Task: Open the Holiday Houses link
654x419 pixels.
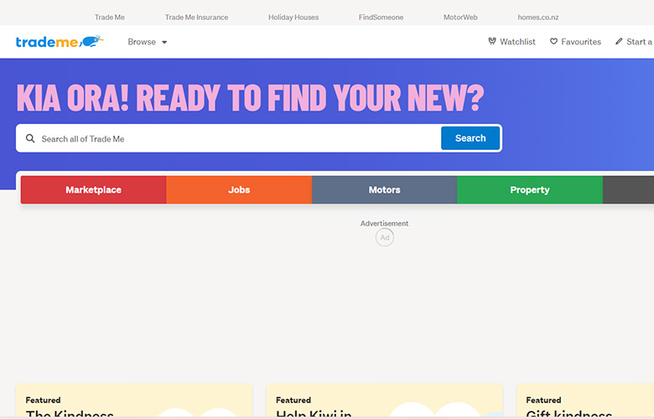Action: pyautogui.click(x=293, y=17)
